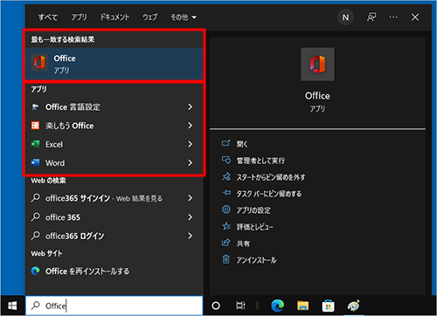The height and width of the screenshot is (316, 437).
Task: Click the feedback icon in search header
Action: point(371,17)
